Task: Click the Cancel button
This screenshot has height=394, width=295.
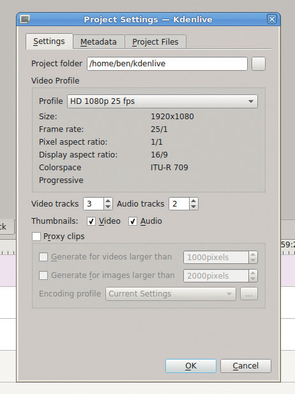Action: coord(246,366)
